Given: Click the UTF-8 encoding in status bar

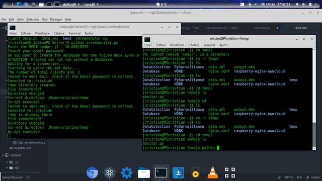Looking at the screenshot, I should (288, 177).
